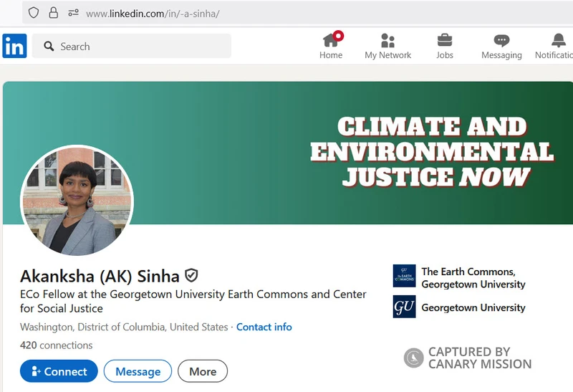Click the Message button
573x392 pixels.
[x=138, y=371]
